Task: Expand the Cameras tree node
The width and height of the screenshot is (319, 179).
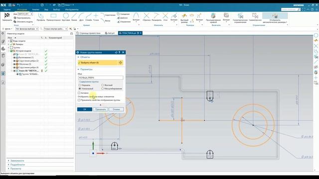Action: click(8, 44)
